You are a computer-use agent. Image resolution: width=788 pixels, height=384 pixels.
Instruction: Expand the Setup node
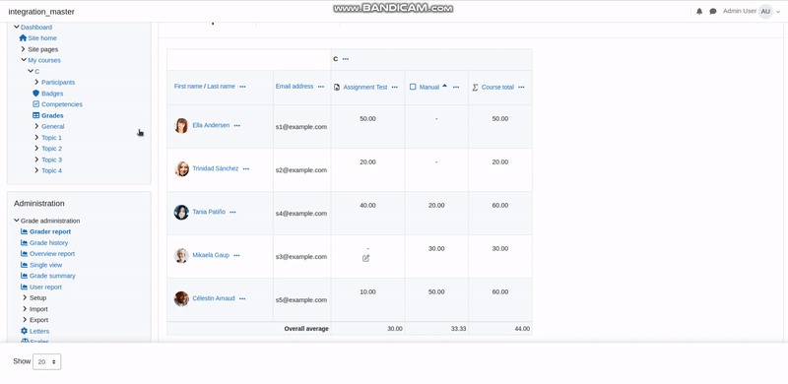click(25, 297)
